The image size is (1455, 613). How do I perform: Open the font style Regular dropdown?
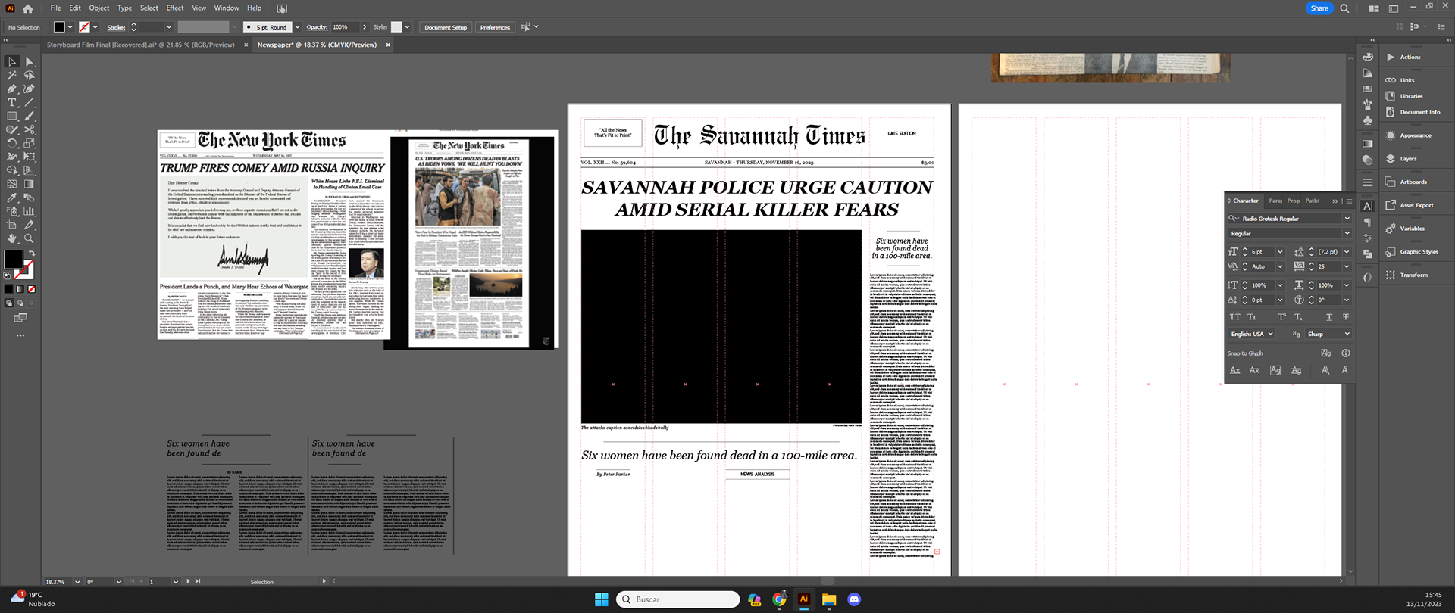click(1347, 234)
